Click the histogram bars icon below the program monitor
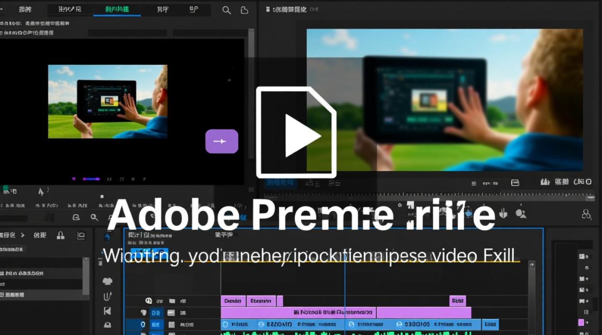The image size is (602, 335). (x=545, y=182)
